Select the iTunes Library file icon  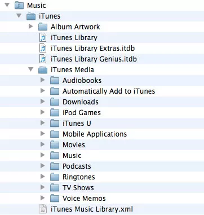[x=43, y=38]
